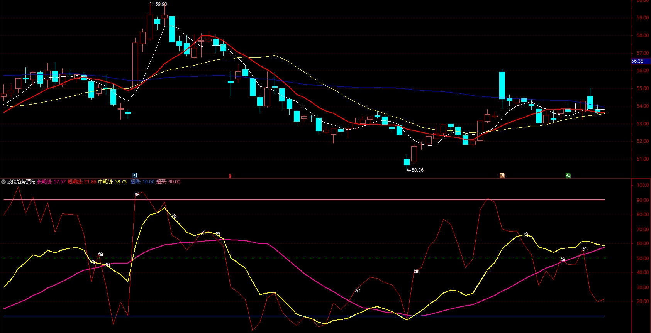Open the 财 financial report marker

coord(135,176)
